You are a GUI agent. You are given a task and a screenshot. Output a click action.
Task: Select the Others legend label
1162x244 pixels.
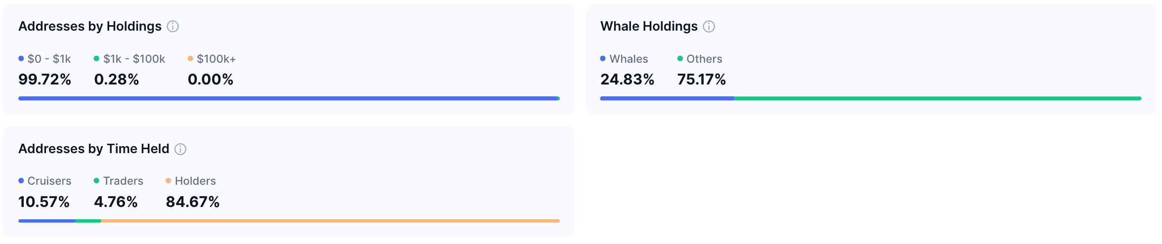704,59
